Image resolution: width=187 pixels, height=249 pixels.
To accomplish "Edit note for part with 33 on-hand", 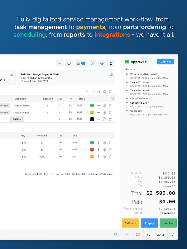I will click(x=104, y=150).
